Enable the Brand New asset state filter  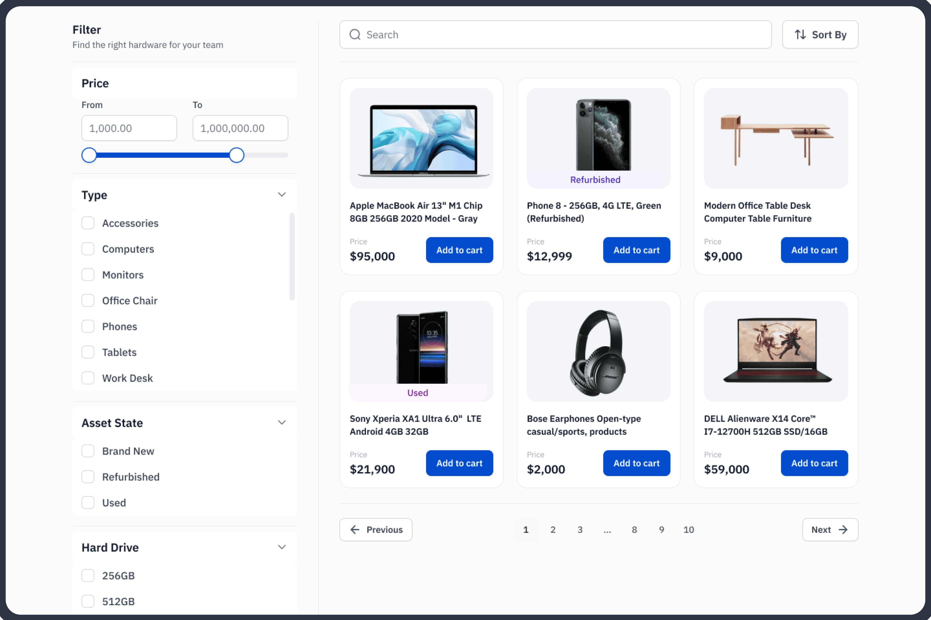88,451
